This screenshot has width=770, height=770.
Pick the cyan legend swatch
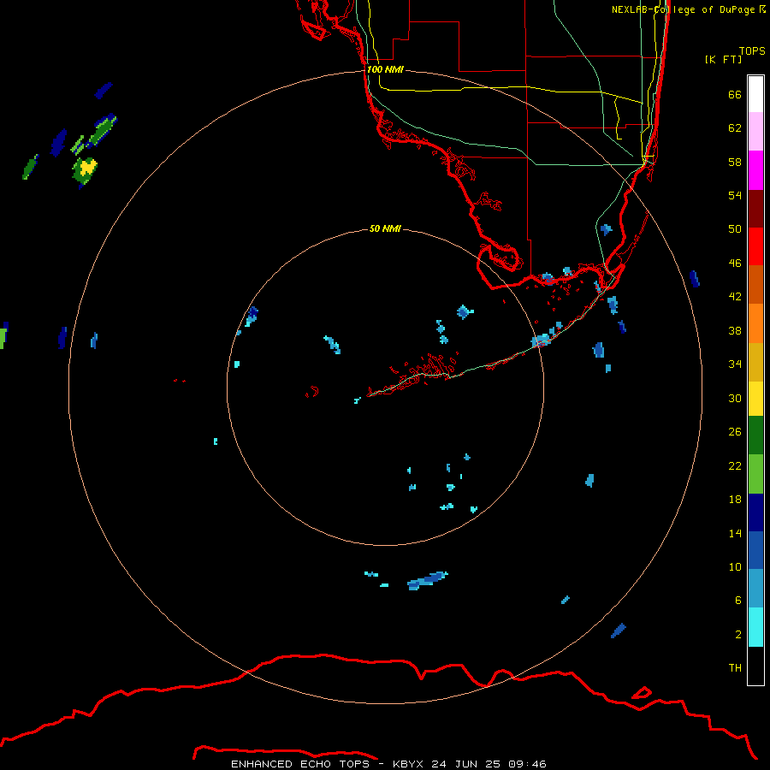[x=755, y=627]
